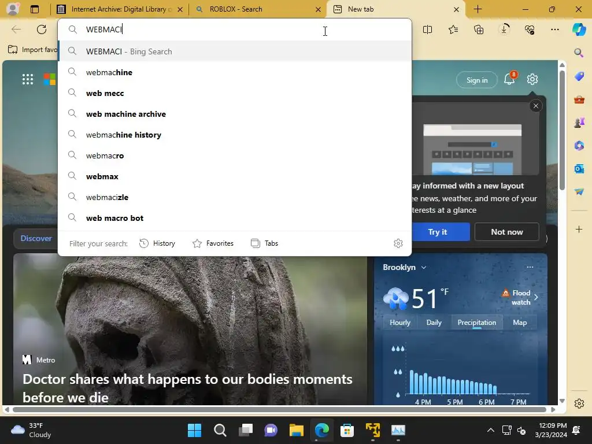Choose the webmachine suggestion
This screenshot has width=592, height=444.
coord(235,72)
